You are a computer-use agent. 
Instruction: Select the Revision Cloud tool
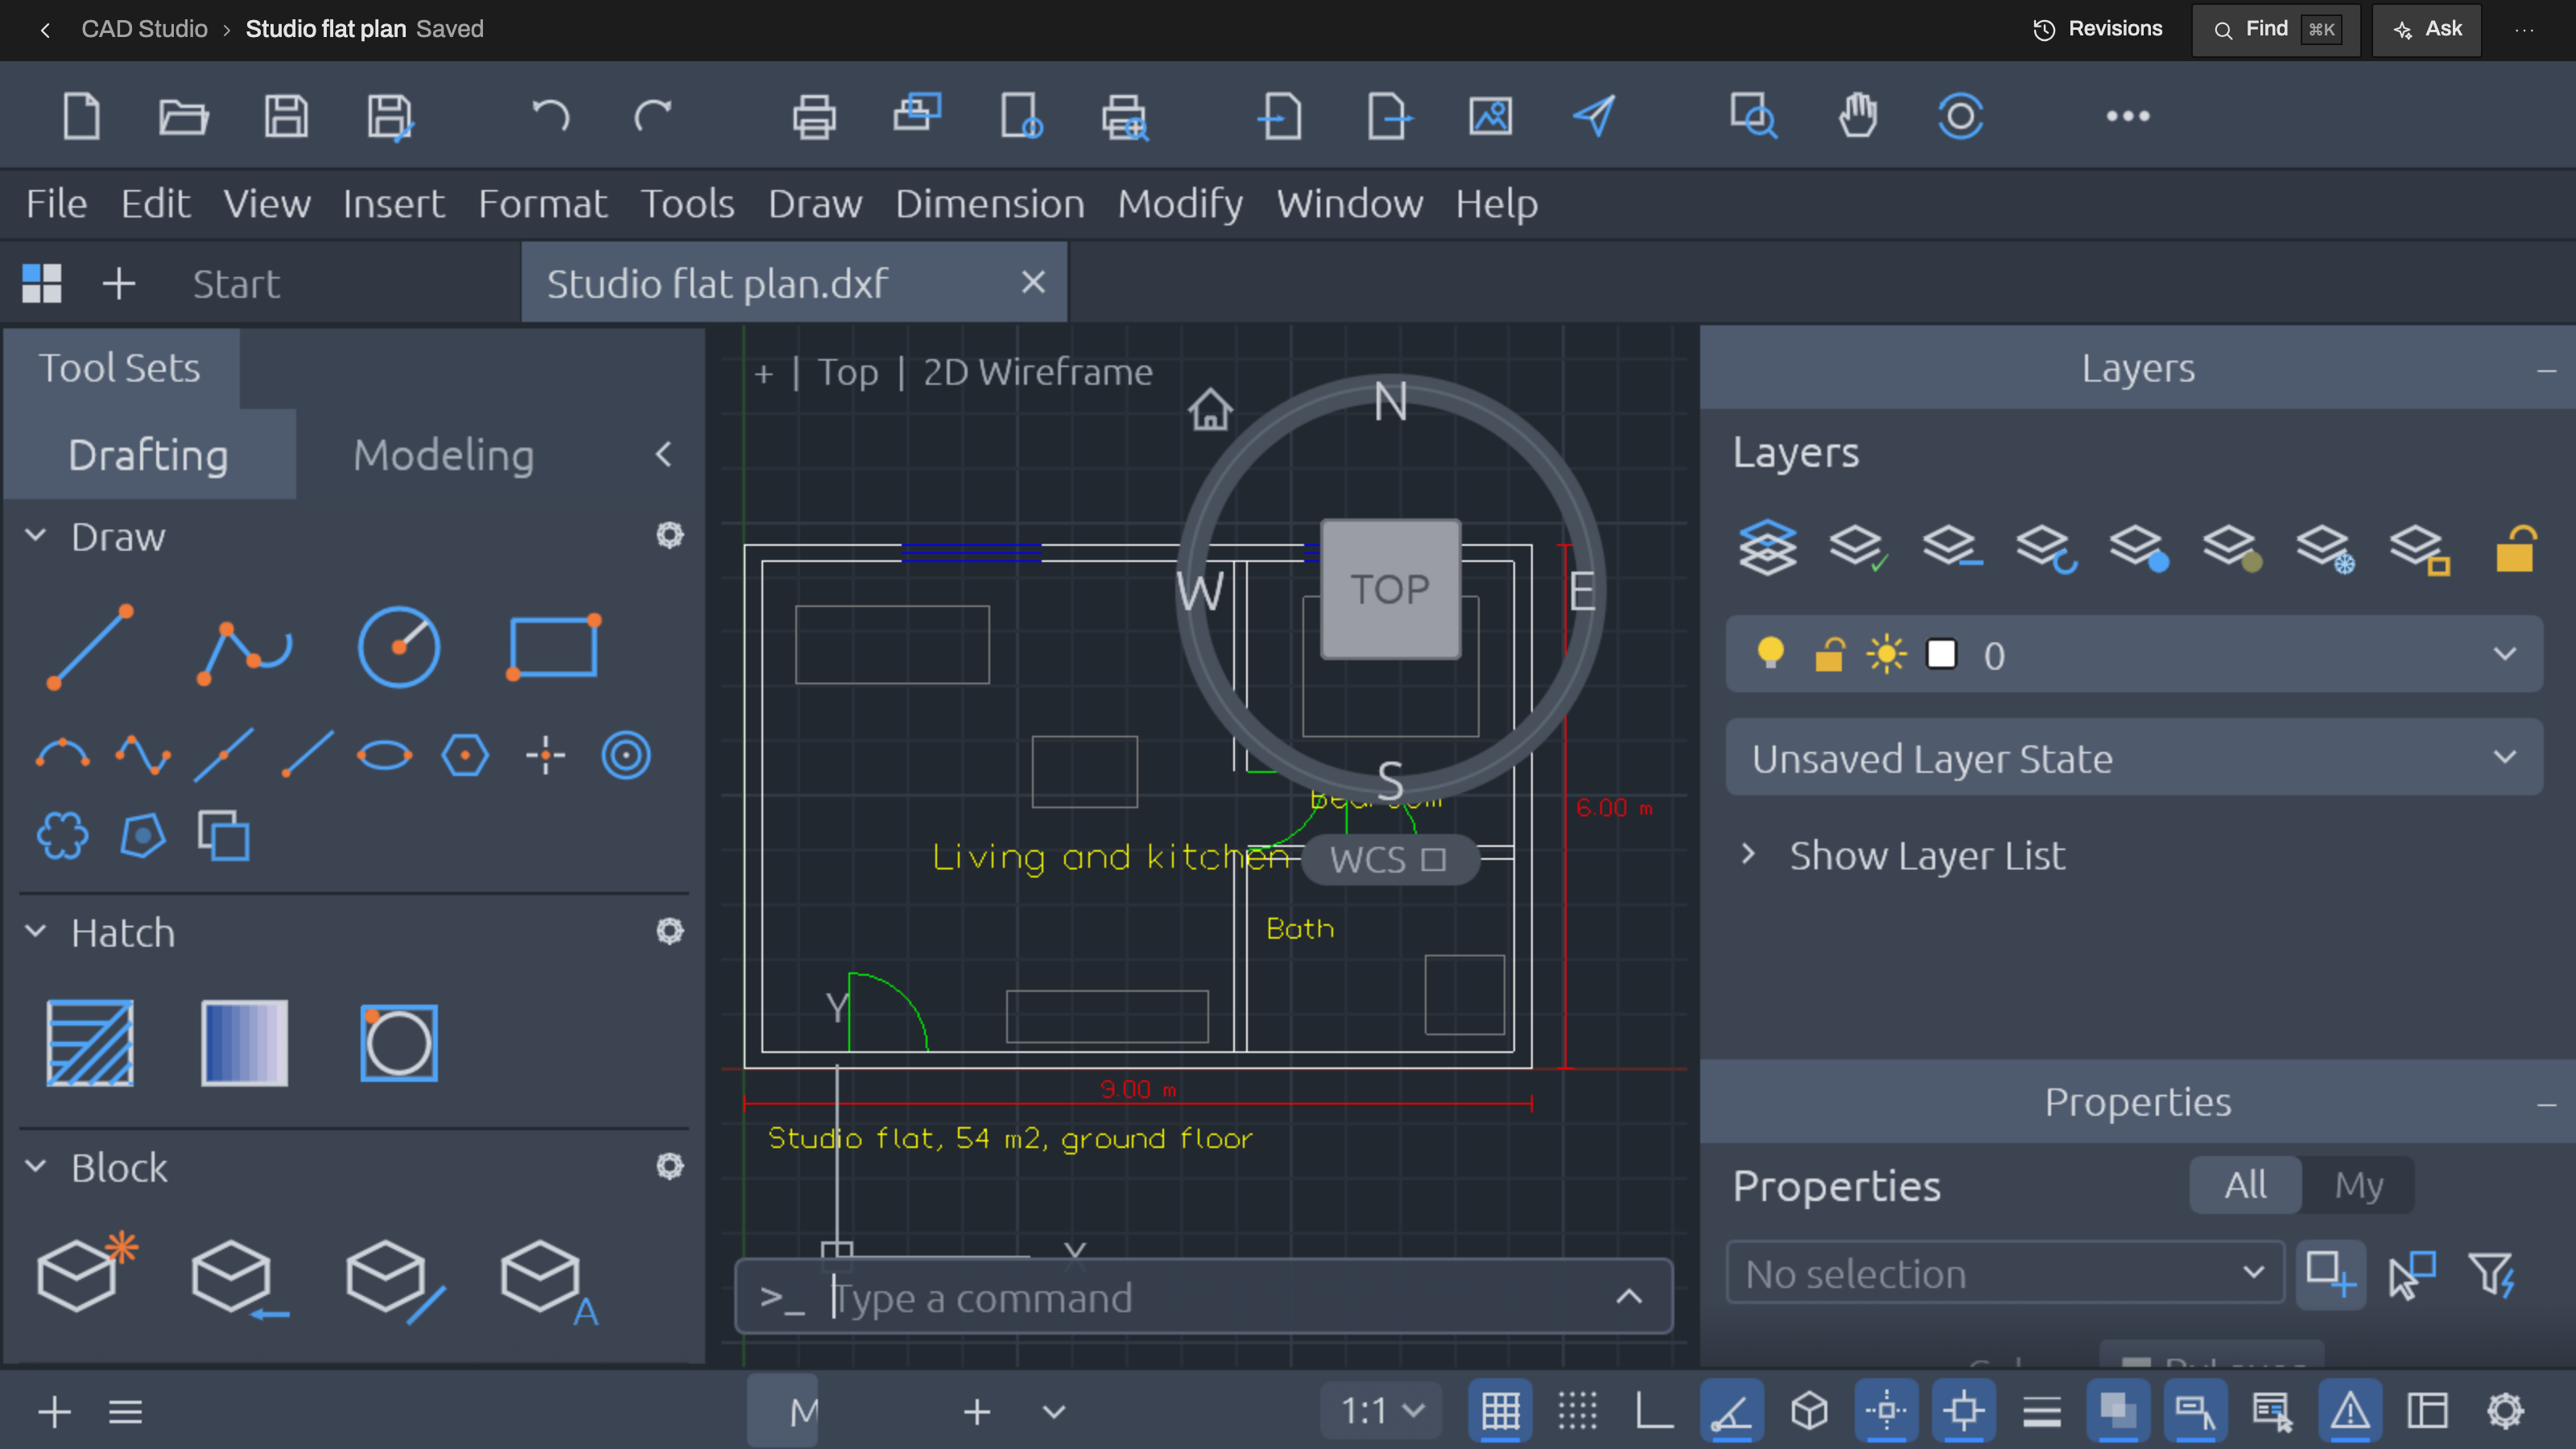(62, 836)
